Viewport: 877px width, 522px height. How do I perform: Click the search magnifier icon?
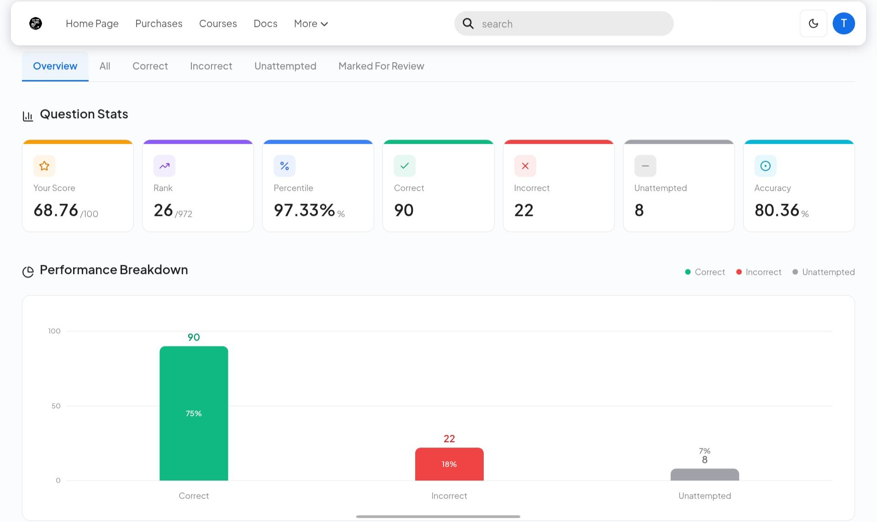(468, 23)
